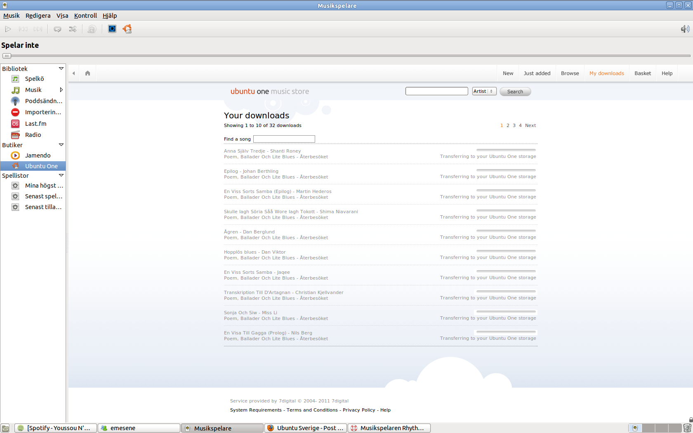Open the Kontroll menu

85,16
